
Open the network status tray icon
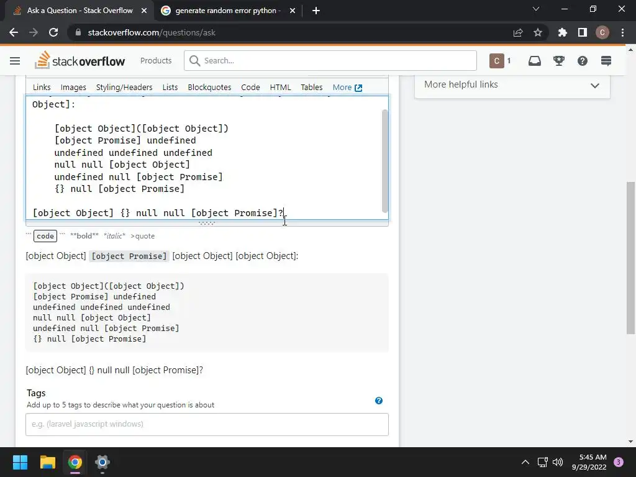[543, 462]
